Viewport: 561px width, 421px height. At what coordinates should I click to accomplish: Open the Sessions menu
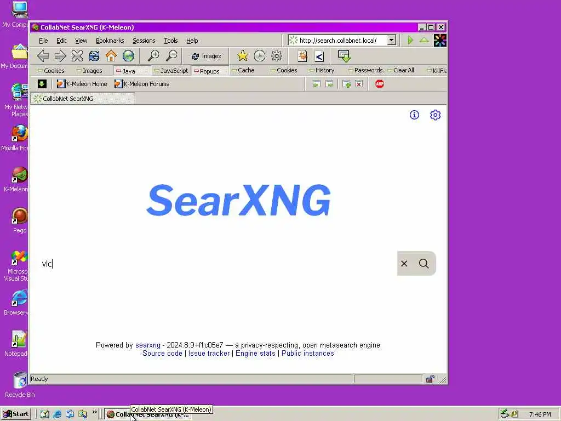144,41
